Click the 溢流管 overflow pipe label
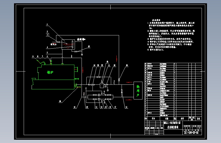This screenshot has height=143, width=221. 81,39
